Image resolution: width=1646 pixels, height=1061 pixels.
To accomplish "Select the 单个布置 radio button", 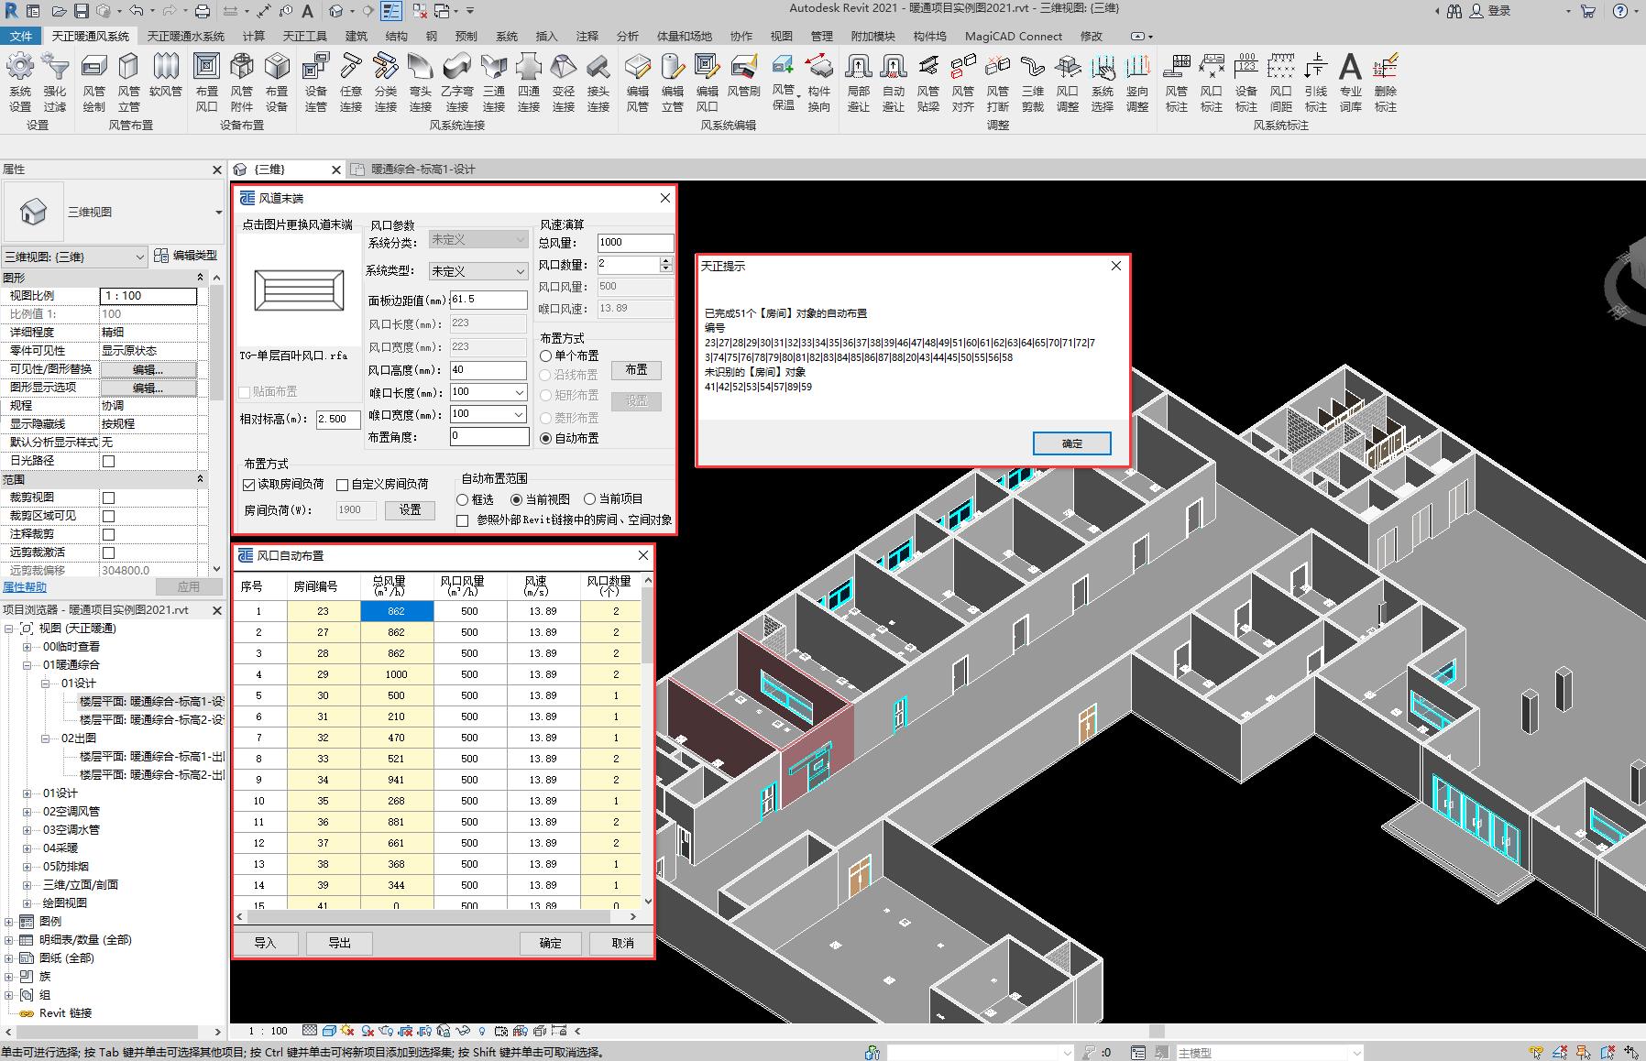I will (546, 355).
